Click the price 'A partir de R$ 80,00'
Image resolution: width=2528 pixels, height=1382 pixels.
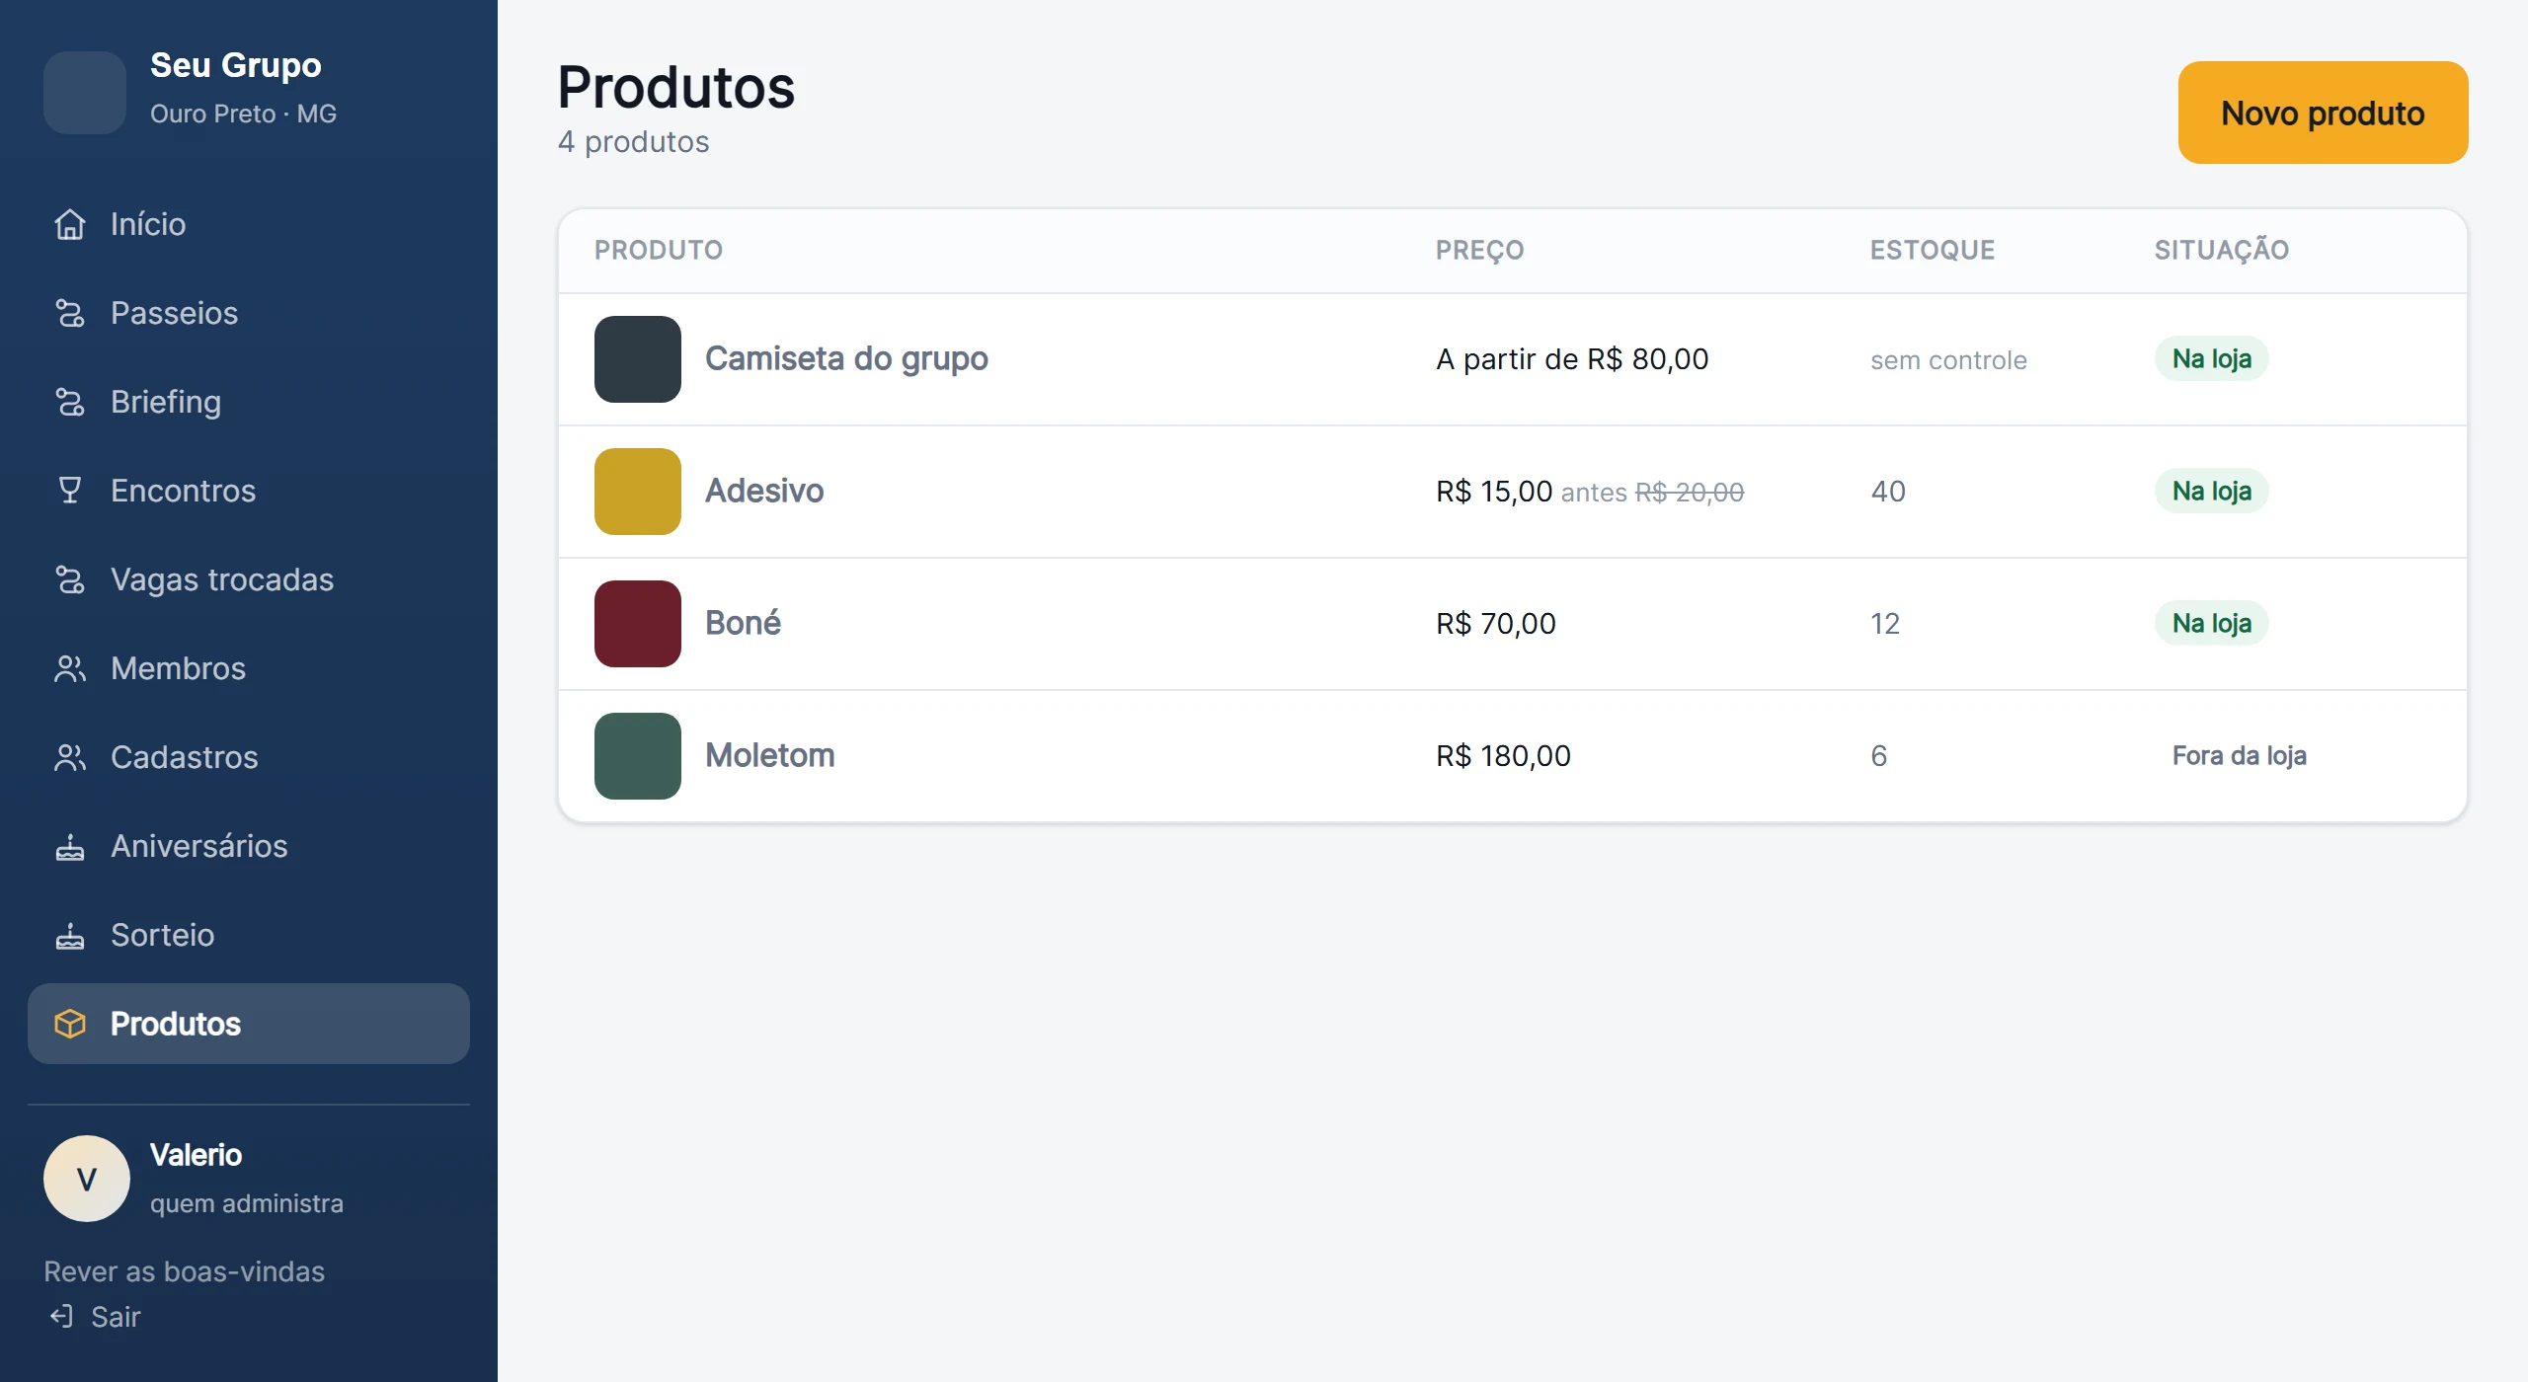tap(1572, 359)
